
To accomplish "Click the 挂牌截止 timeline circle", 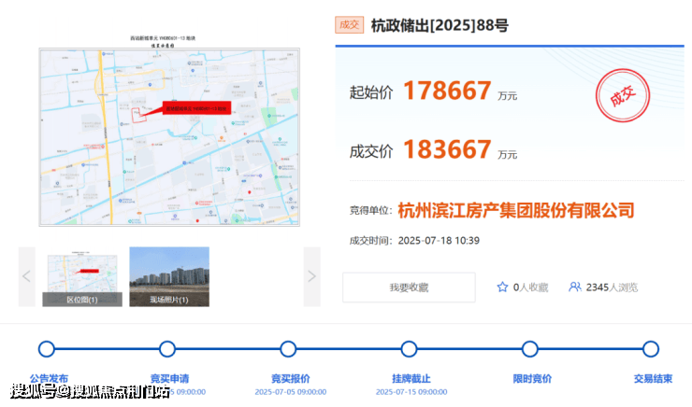I will tap(409, 349).
